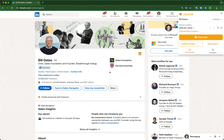Image resolution: width=224 pixels, height=140 pixels.
Task: Click the LinkedIn logo
Action: [37, 15]
